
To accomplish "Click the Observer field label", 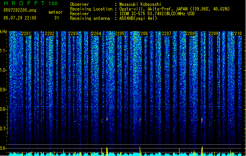I will 79,4.
